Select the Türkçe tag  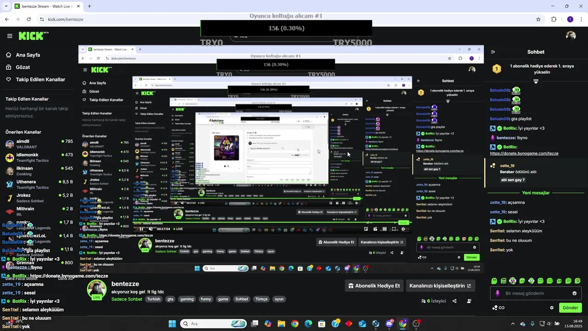point(261,299)
